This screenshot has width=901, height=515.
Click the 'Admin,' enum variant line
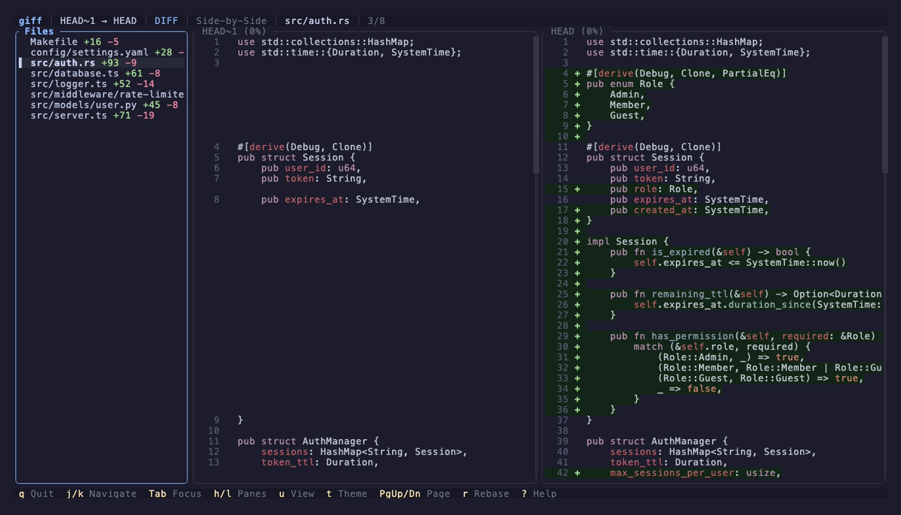click(627, 95)
